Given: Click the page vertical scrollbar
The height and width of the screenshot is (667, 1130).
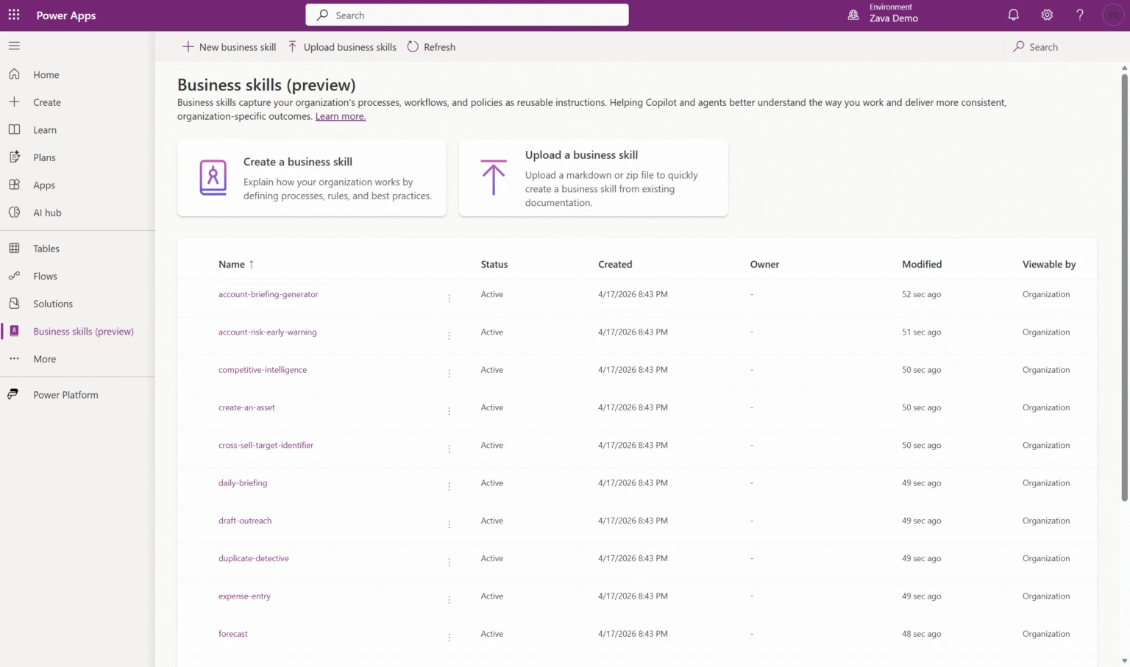Looking at the screenshot, I should [1124, 287].
